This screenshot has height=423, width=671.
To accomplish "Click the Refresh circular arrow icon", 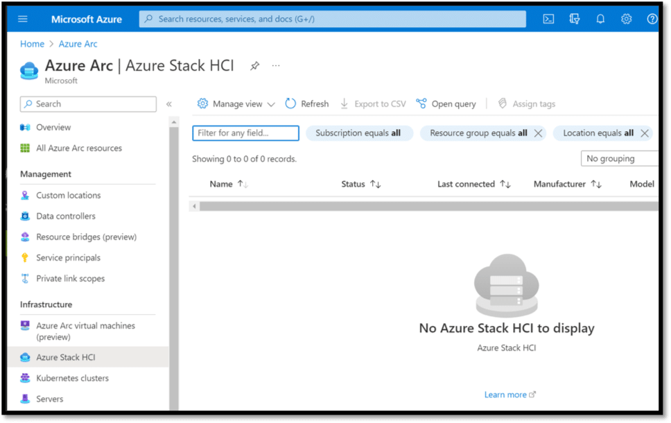I will point(290,103).
